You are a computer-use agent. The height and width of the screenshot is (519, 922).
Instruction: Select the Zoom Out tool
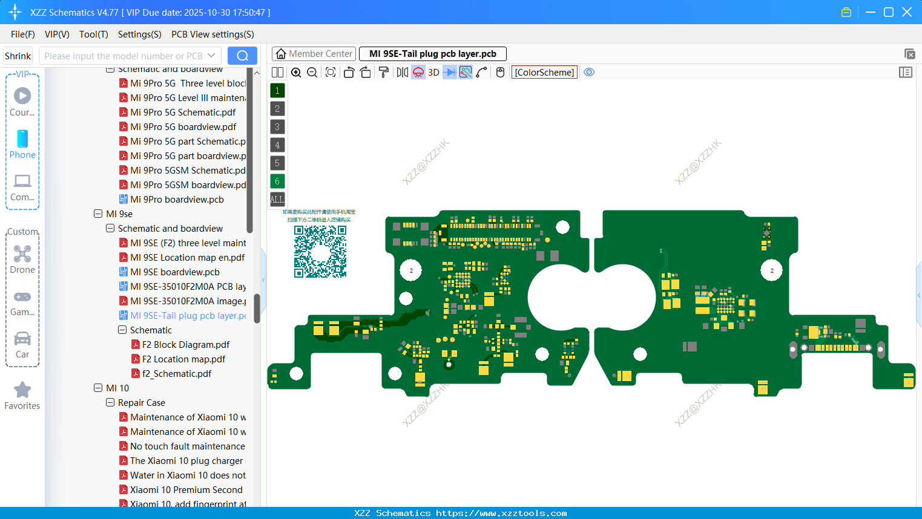[312, 72]
